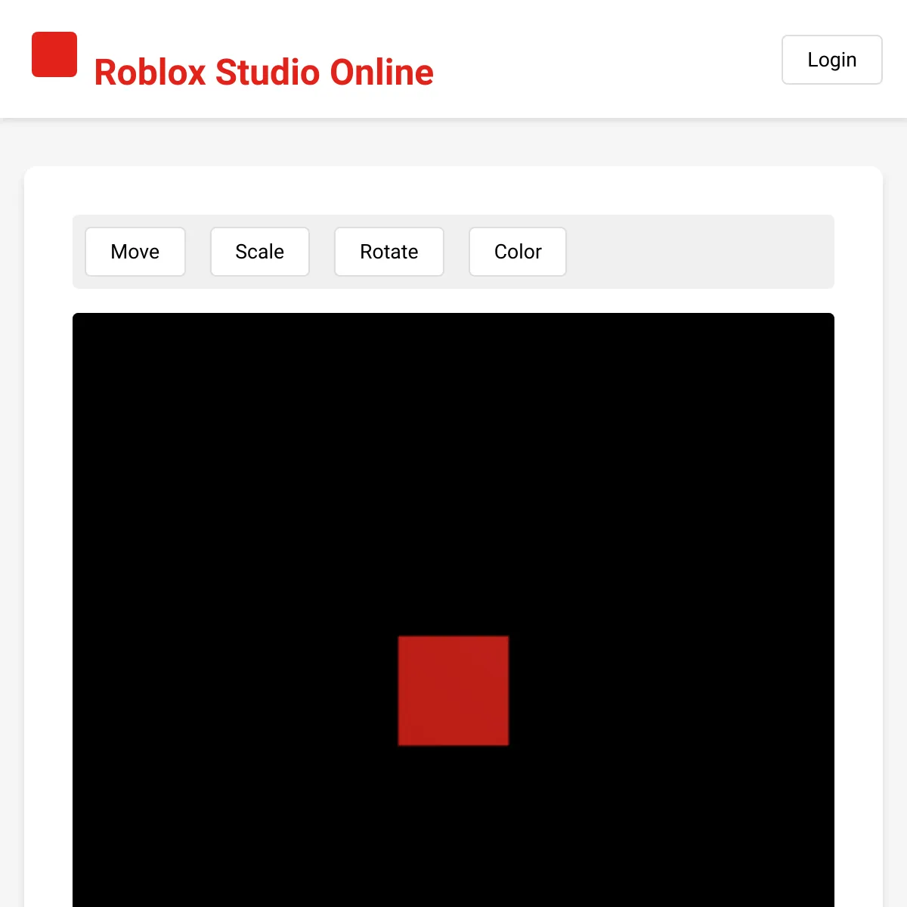
Task: Open the part color picker via Color
Action: click(x=518, y=252)
